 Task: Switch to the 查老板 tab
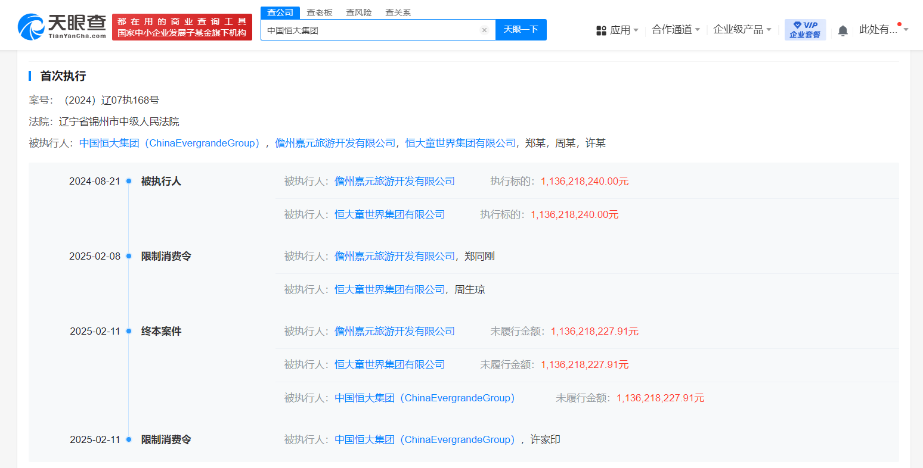pyautogui.click(x=320, y=13)
